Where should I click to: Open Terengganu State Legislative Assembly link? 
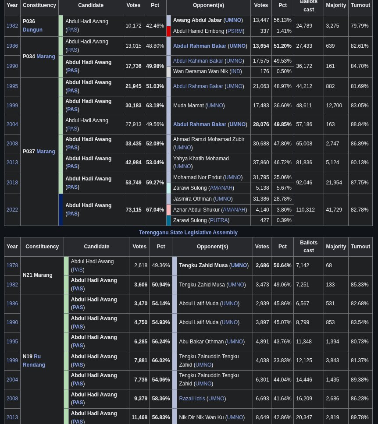pyautogui.click(x=188, y=233)
